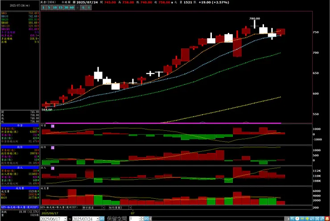Click the SMA20 legend row

pos(20,20)
